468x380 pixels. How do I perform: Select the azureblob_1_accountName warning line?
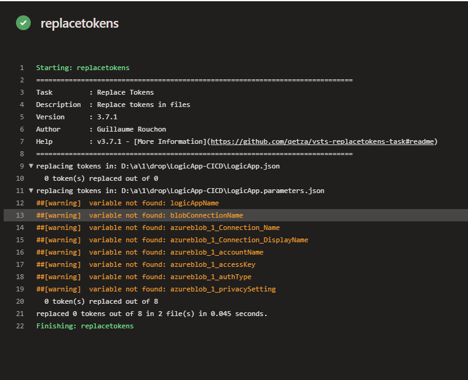coord(150,252)
